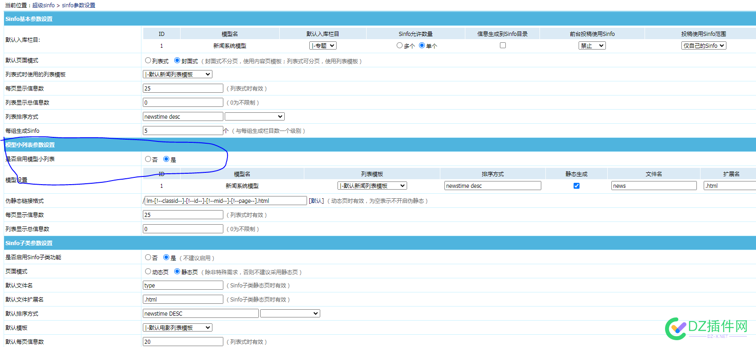
Task: Select 是 for 是否启用模型小列表
Action: coord(166,159)
